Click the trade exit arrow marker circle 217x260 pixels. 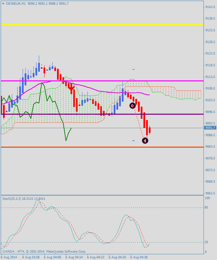point(145,141)
